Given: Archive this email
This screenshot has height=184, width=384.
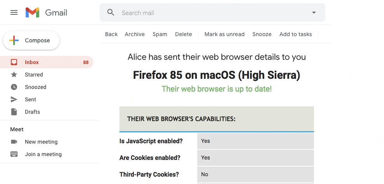Looking at the screenshot, I should tap(135, 34).
